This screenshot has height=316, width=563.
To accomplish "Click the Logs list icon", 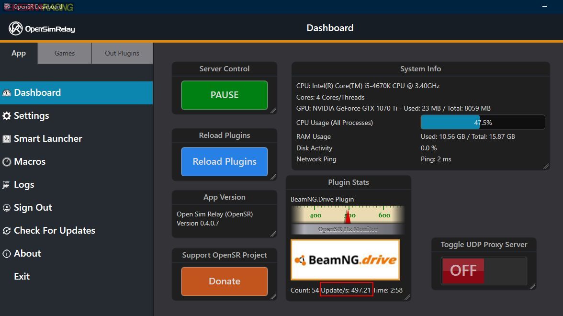I will click(6, 185).
